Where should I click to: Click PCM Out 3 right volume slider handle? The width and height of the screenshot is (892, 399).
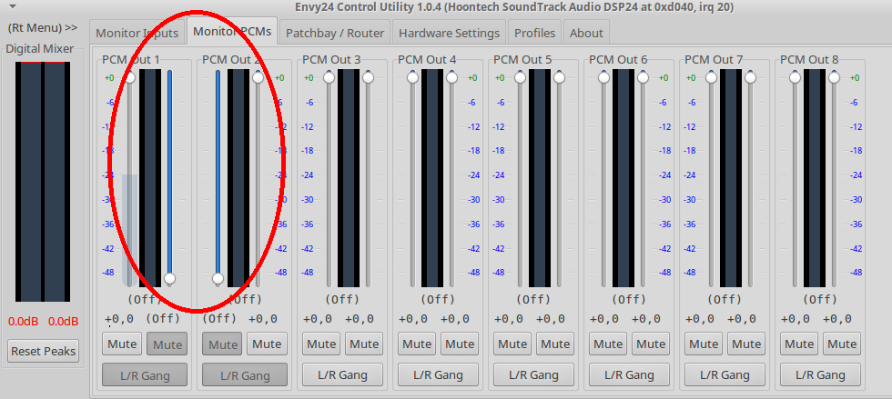[368, 77]
